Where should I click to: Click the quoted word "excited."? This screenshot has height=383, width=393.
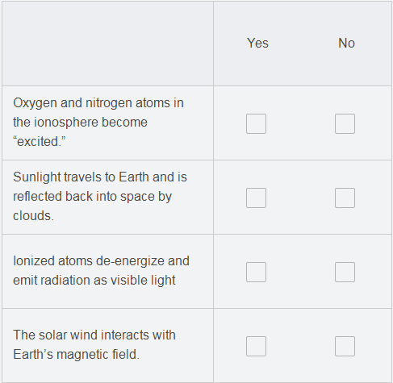pos(40,141)
